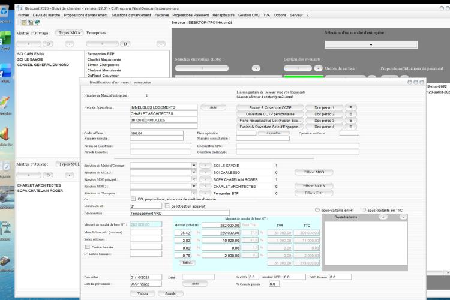Click the scroll right arrow in the main window
Viewport: 450px width, 300px height.
coord(448,272)
